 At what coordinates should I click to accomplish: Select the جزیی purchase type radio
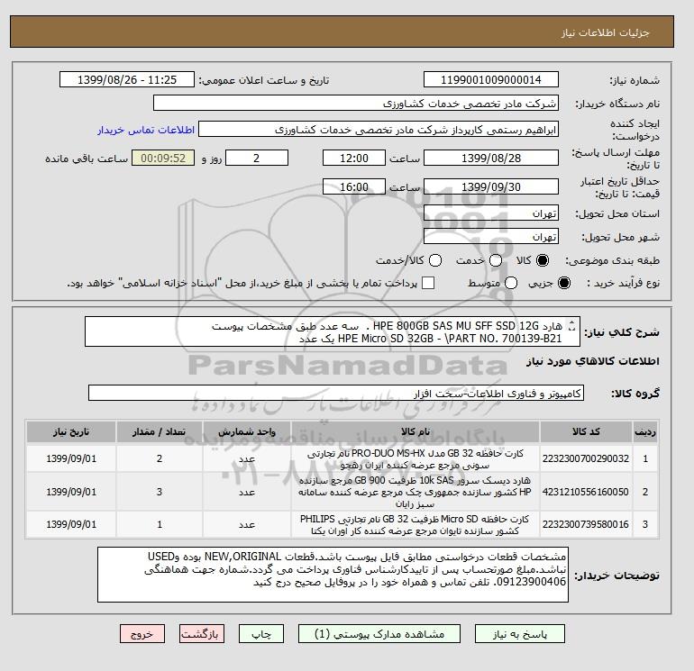[x=564, y=283]
